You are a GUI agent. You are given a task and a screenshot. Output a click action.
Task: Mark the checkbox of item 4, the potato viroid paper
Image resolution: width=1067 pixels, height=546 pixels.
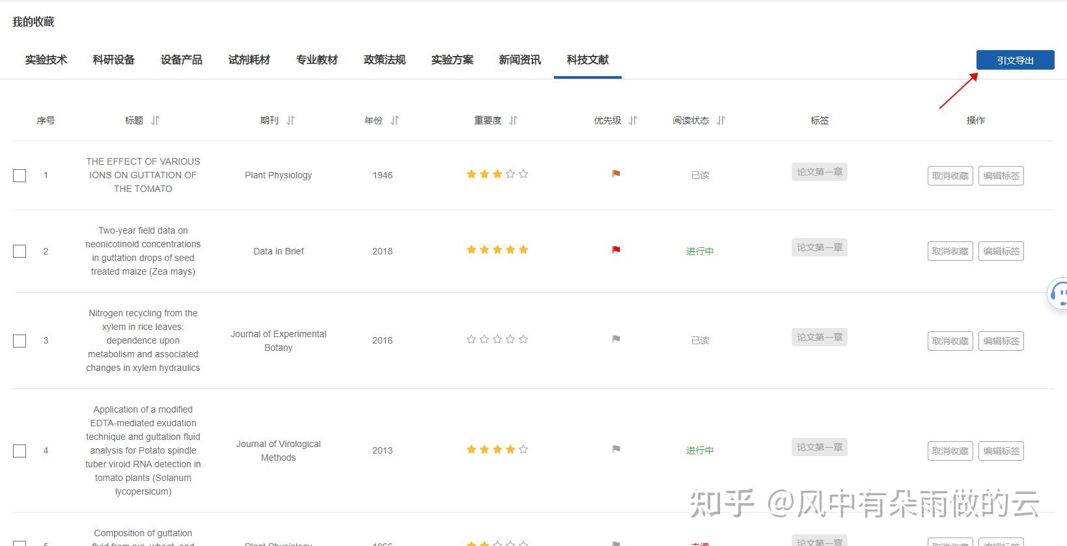[20, 451]
